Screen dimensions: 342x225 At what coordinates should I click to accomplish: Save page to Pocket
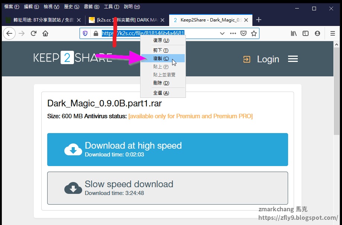(243, 33)
